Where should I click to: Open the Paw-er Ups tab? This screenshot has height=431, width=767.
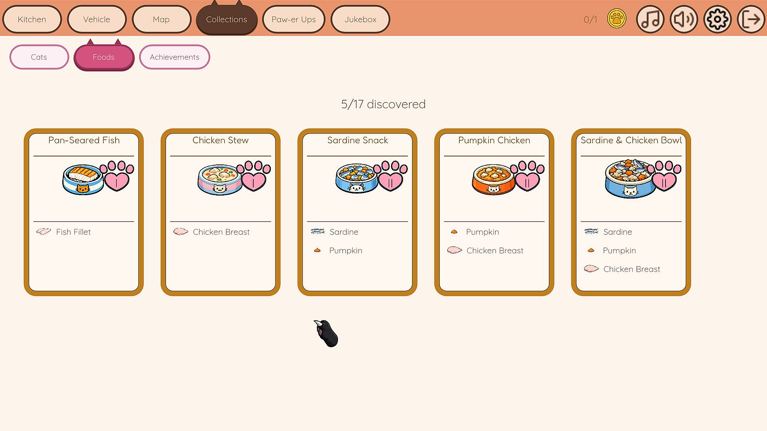coord(294,19)
